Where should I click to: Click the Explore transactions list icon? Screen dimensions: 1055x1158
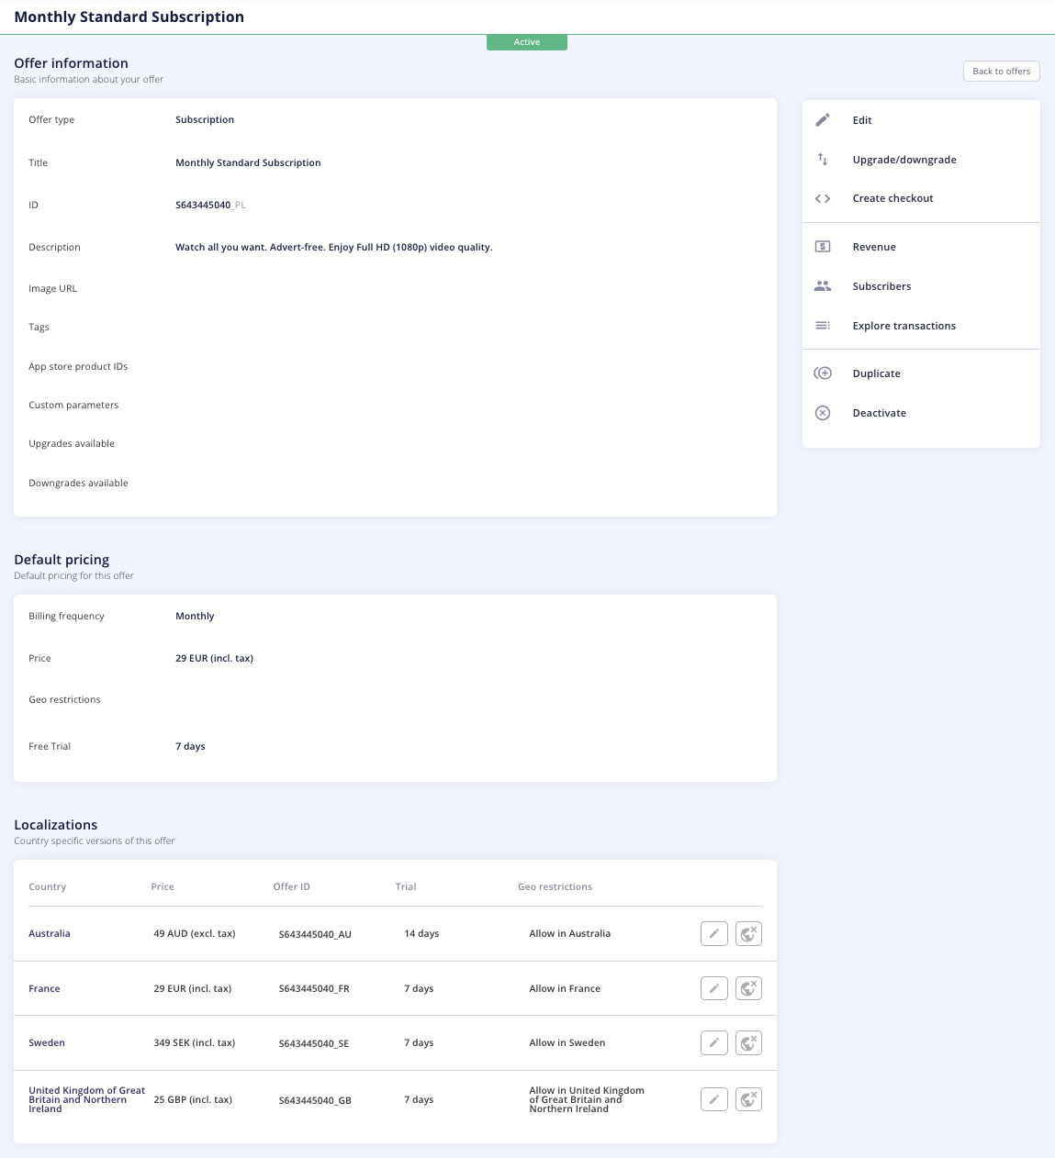click(823, 326)
